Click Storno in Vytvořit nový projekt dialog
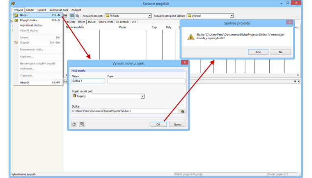The width and height of the screenshot is (312, 178). [177, 124]
